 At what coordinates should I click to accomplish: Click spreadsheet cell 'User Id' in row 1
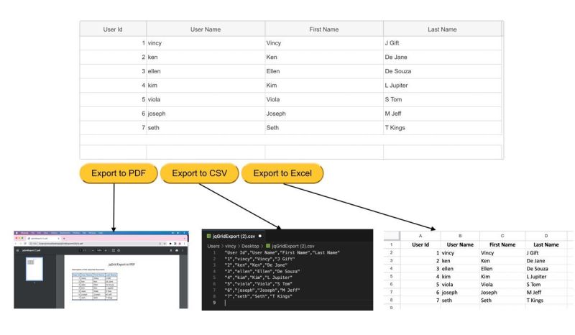[420, 244]
